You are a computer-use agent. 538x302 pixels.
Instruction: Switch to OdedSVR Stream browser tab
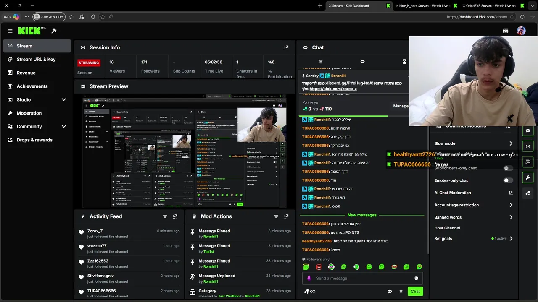tap(493, 6)
